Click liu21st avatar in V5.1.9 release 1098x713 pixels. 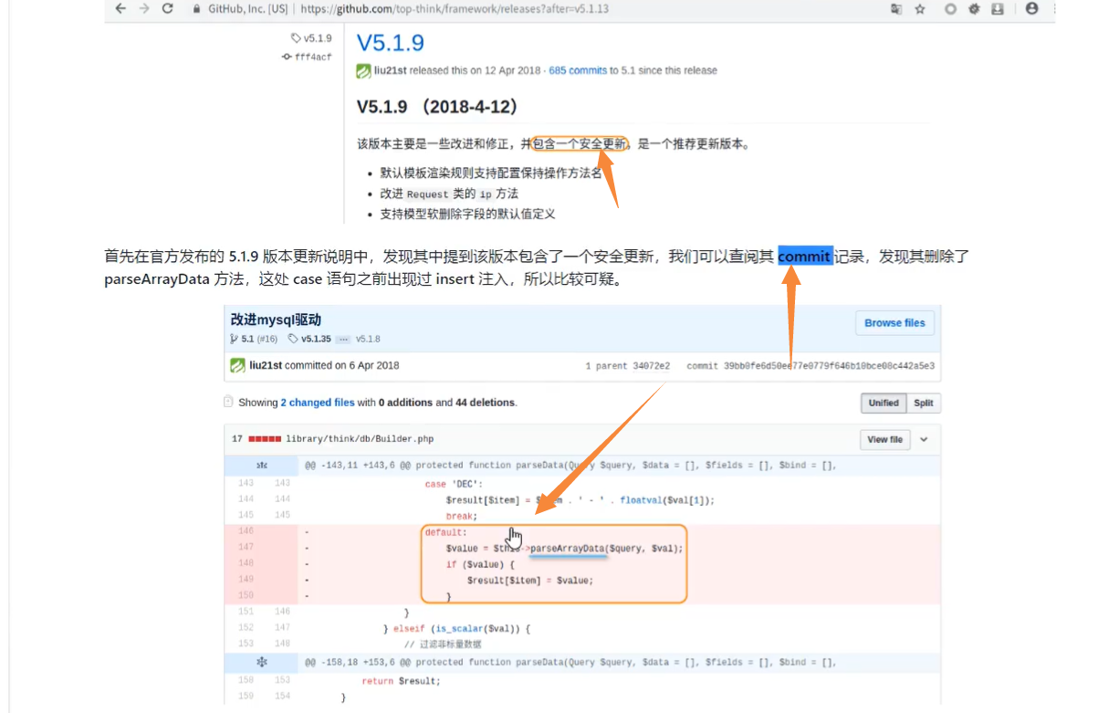(x=363, y=70)
